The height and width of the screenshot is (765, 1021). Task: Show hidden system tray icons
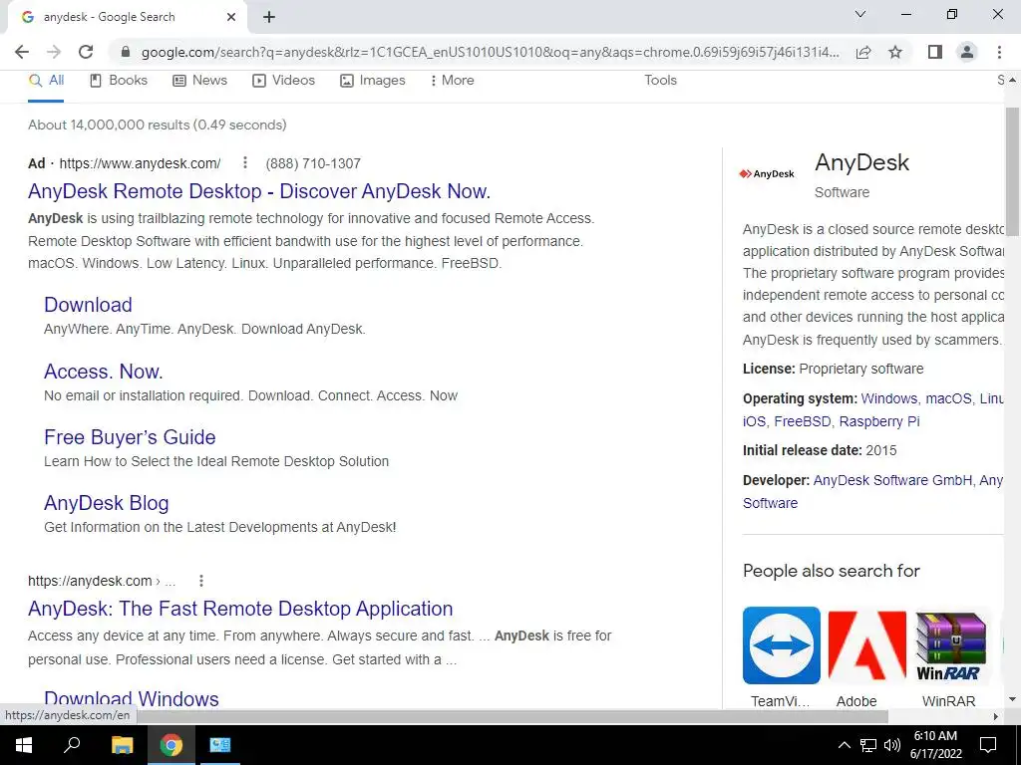[844, 745]
